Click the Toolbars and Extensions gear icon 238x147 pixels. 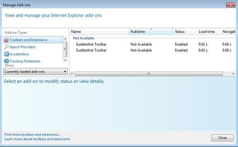6,40
